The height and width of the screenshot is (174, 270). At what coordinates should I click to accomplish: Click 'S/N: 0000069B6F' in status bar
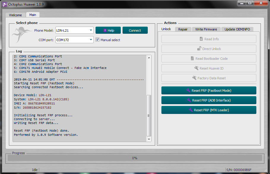(x=239, y=170)
